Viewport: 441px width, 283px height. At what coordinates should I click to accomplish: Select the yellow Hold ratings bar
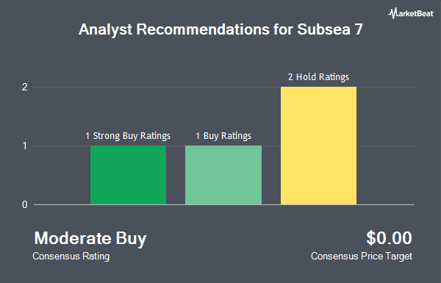click(318, 146)
